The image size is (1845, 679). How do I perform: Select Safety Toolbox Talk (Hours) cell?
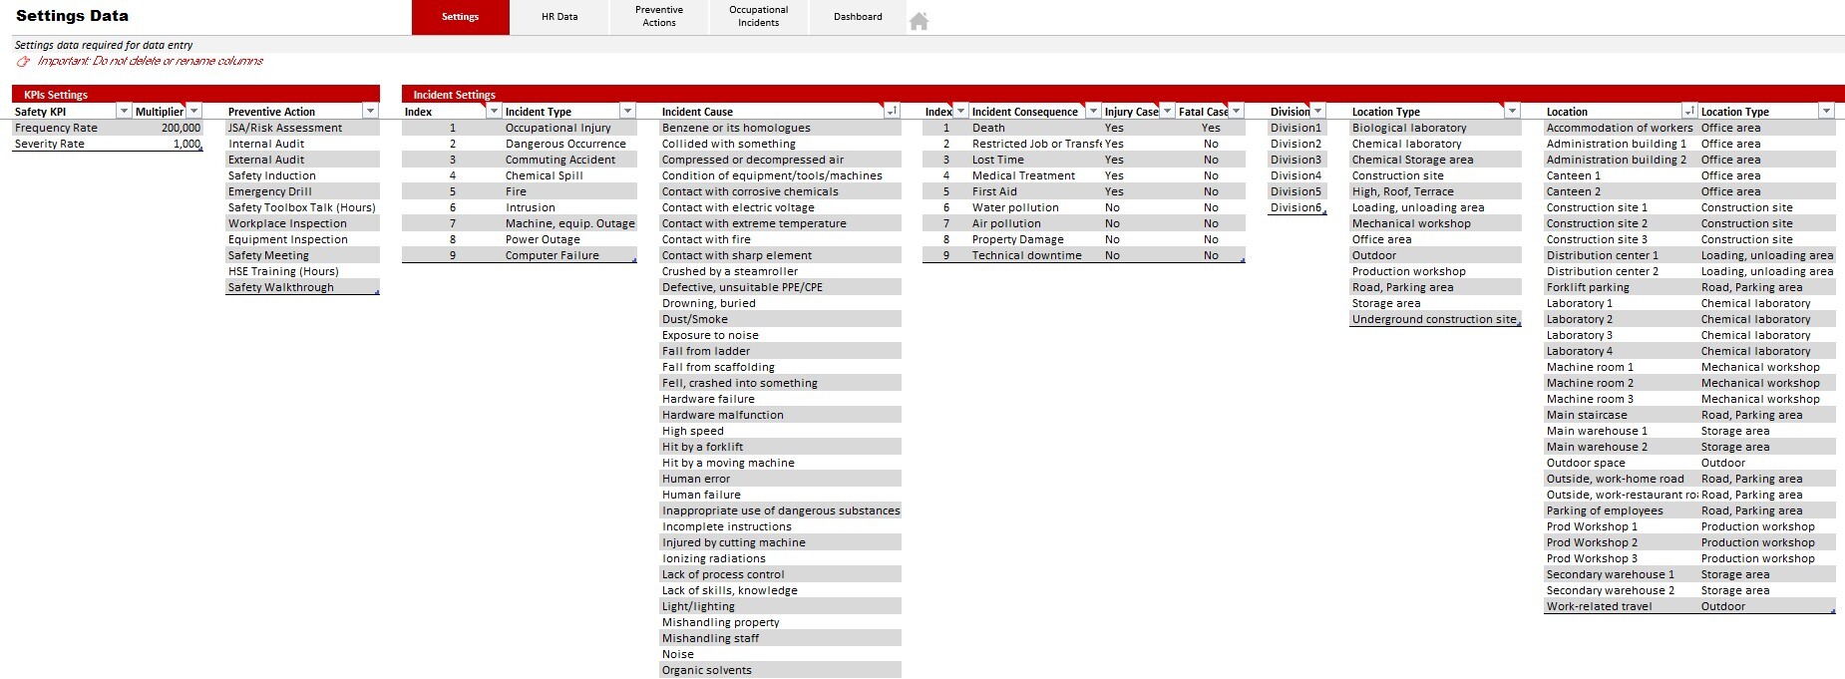pyautogui.click(x=302, y=207)
